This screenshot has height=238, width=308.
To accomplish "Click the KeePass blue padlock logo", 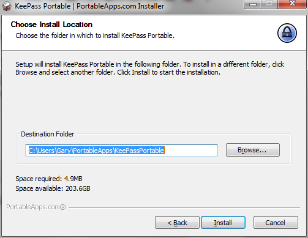I will (287, 33).
